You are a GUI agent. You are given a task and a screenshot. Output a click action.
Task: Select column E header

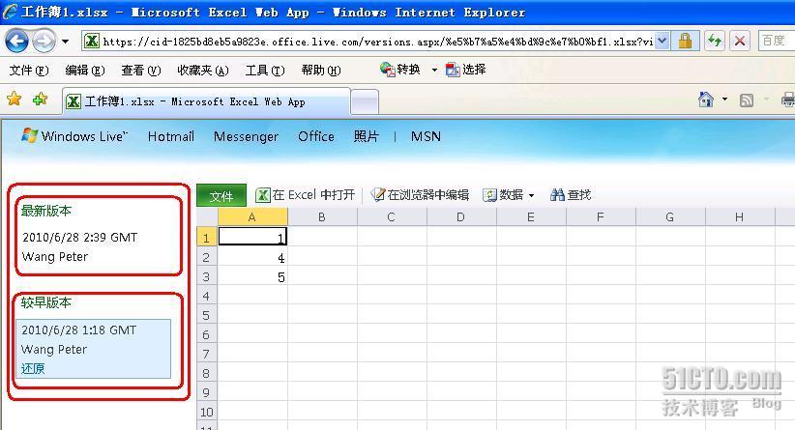pos(531,217)
